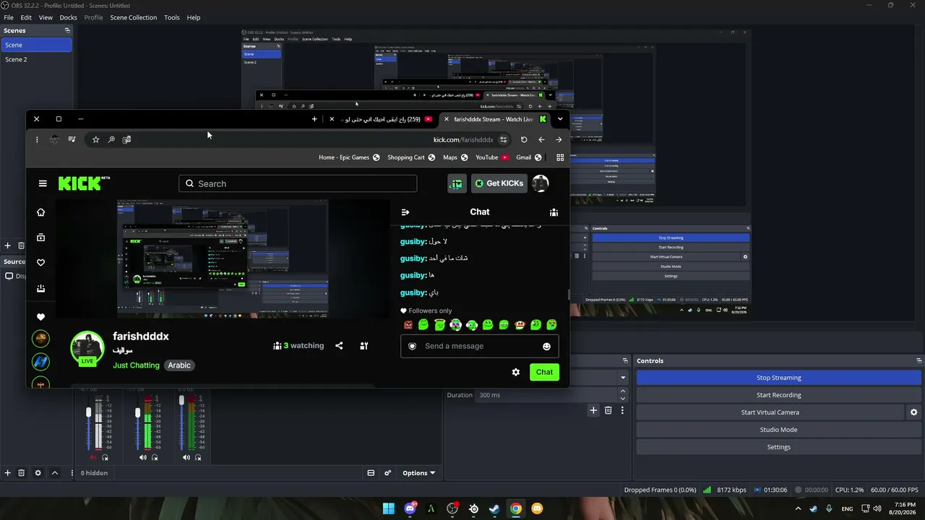Toggle monitoring headphone icon on third channel

(x=199, y=457)
